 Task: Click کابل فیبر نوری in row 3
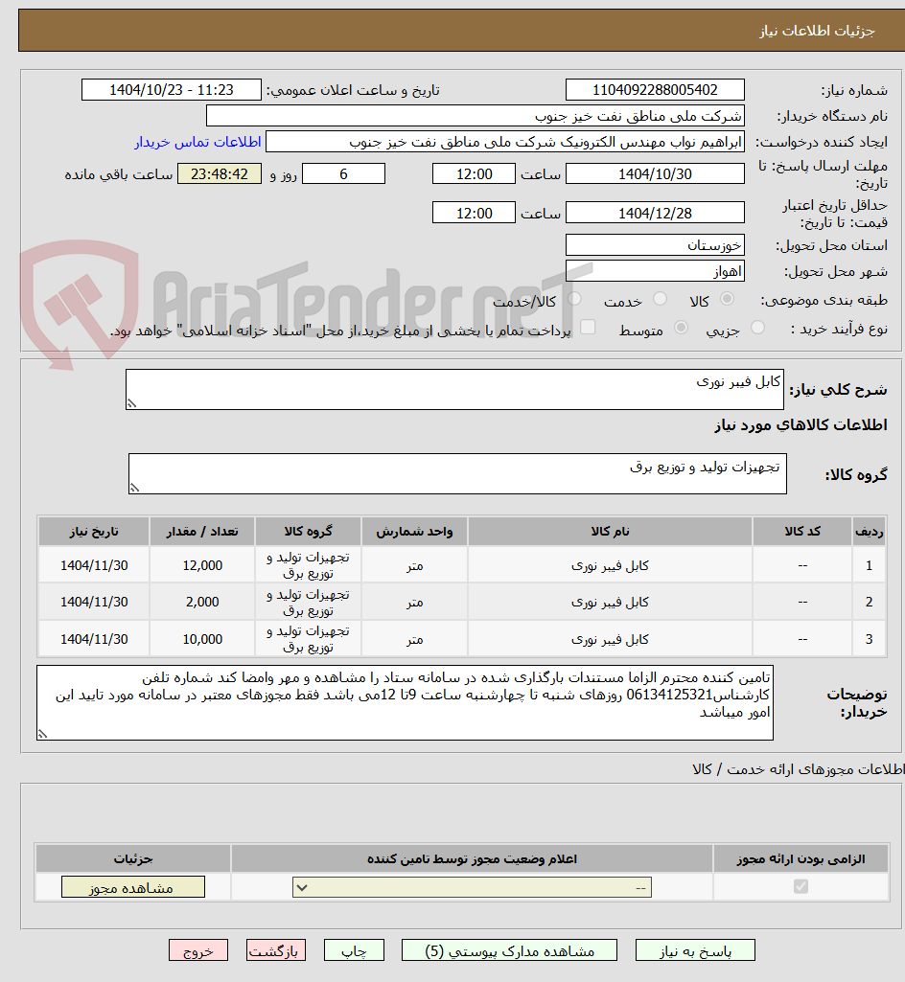point(610,639)
